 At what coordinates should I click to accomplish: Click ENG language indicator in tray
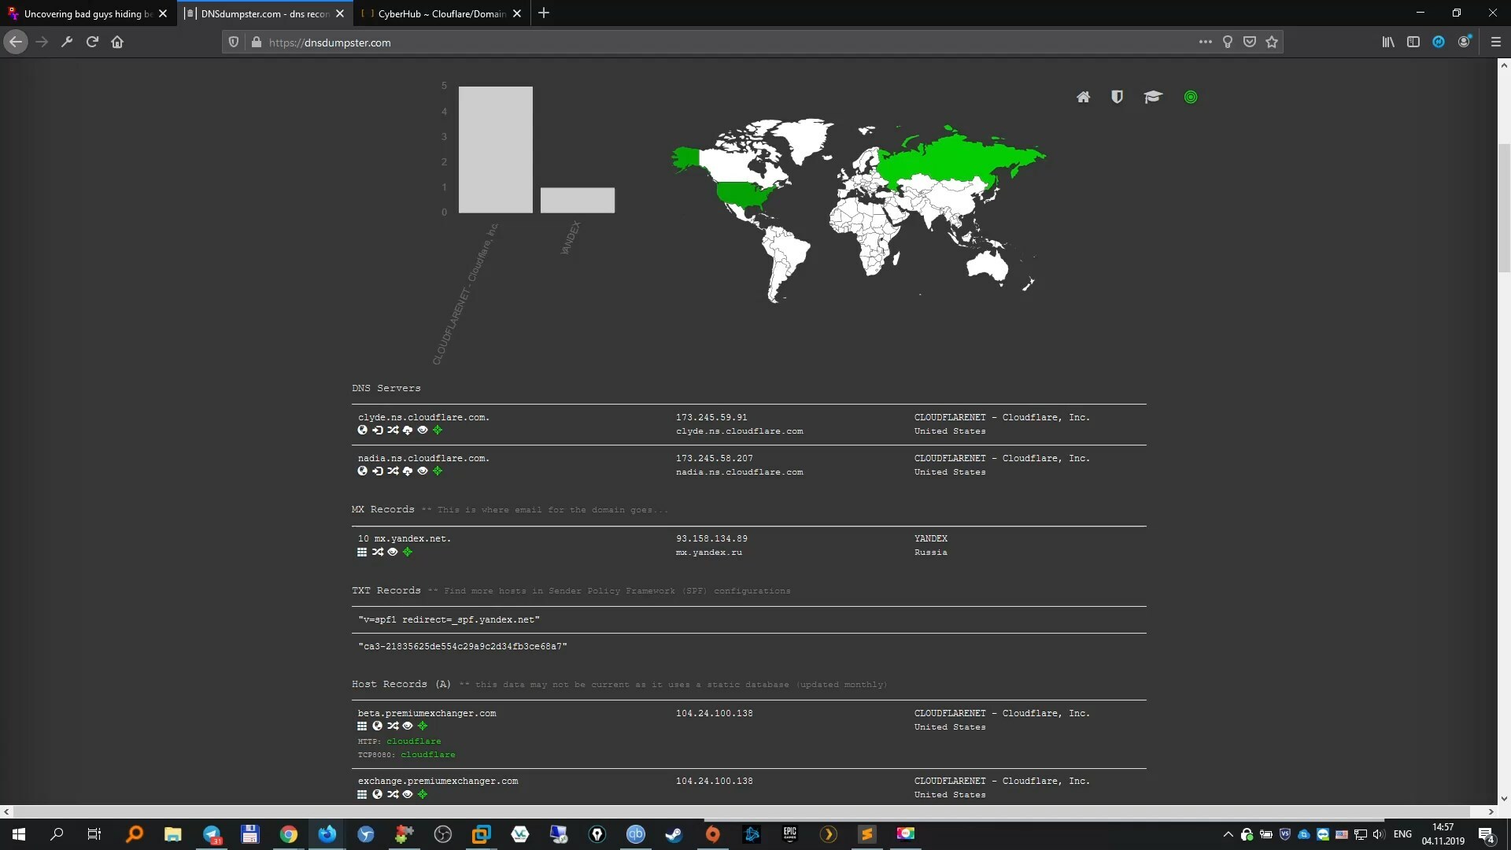tap(1402, 834)
